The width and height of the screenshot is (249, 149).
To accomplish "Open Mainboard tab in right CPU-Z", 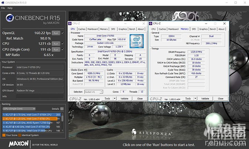I will [x=173, y=29].
